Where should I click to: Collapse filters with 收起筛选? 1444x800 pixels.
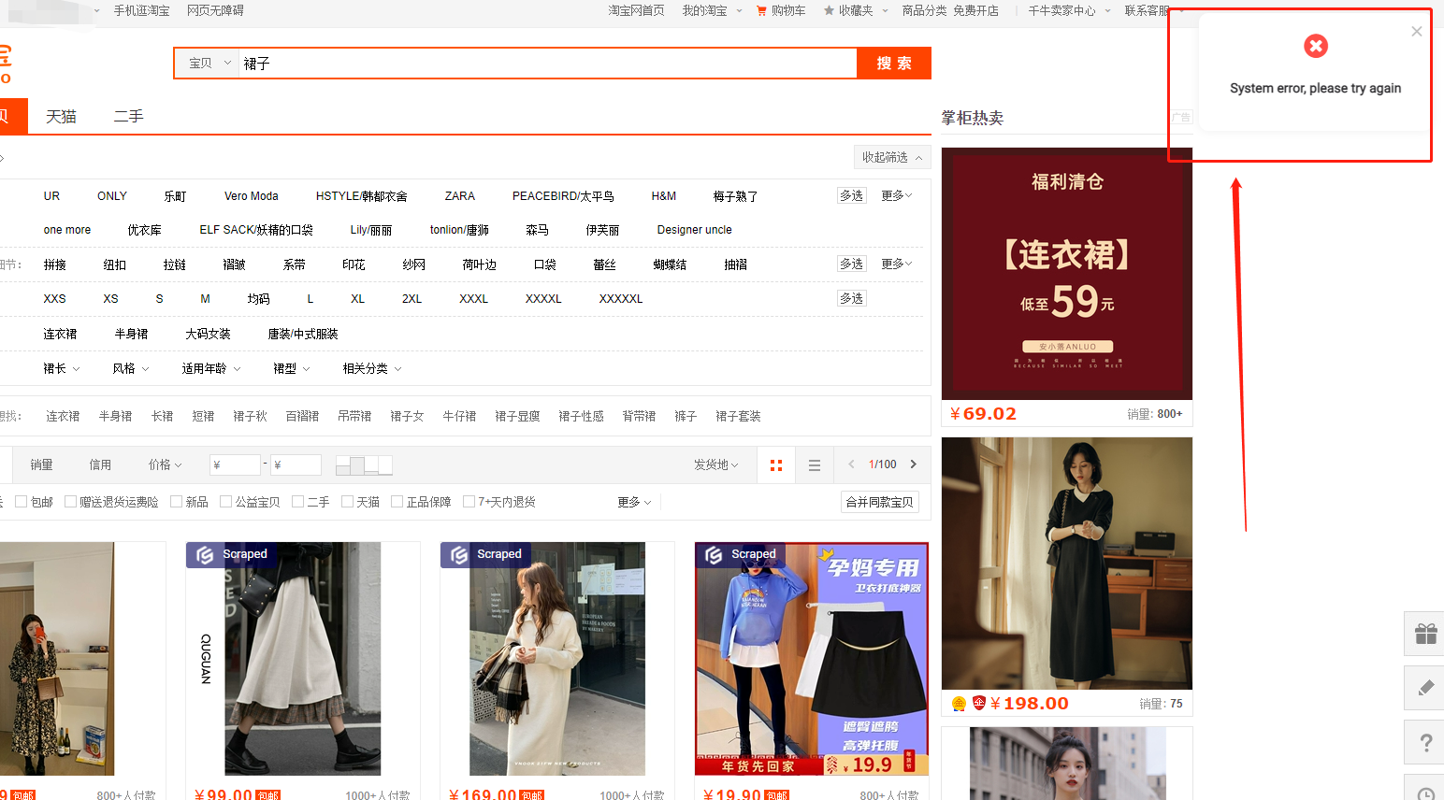point(892,157)
